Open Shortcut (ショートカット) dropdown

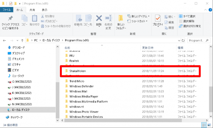[137, 21]
